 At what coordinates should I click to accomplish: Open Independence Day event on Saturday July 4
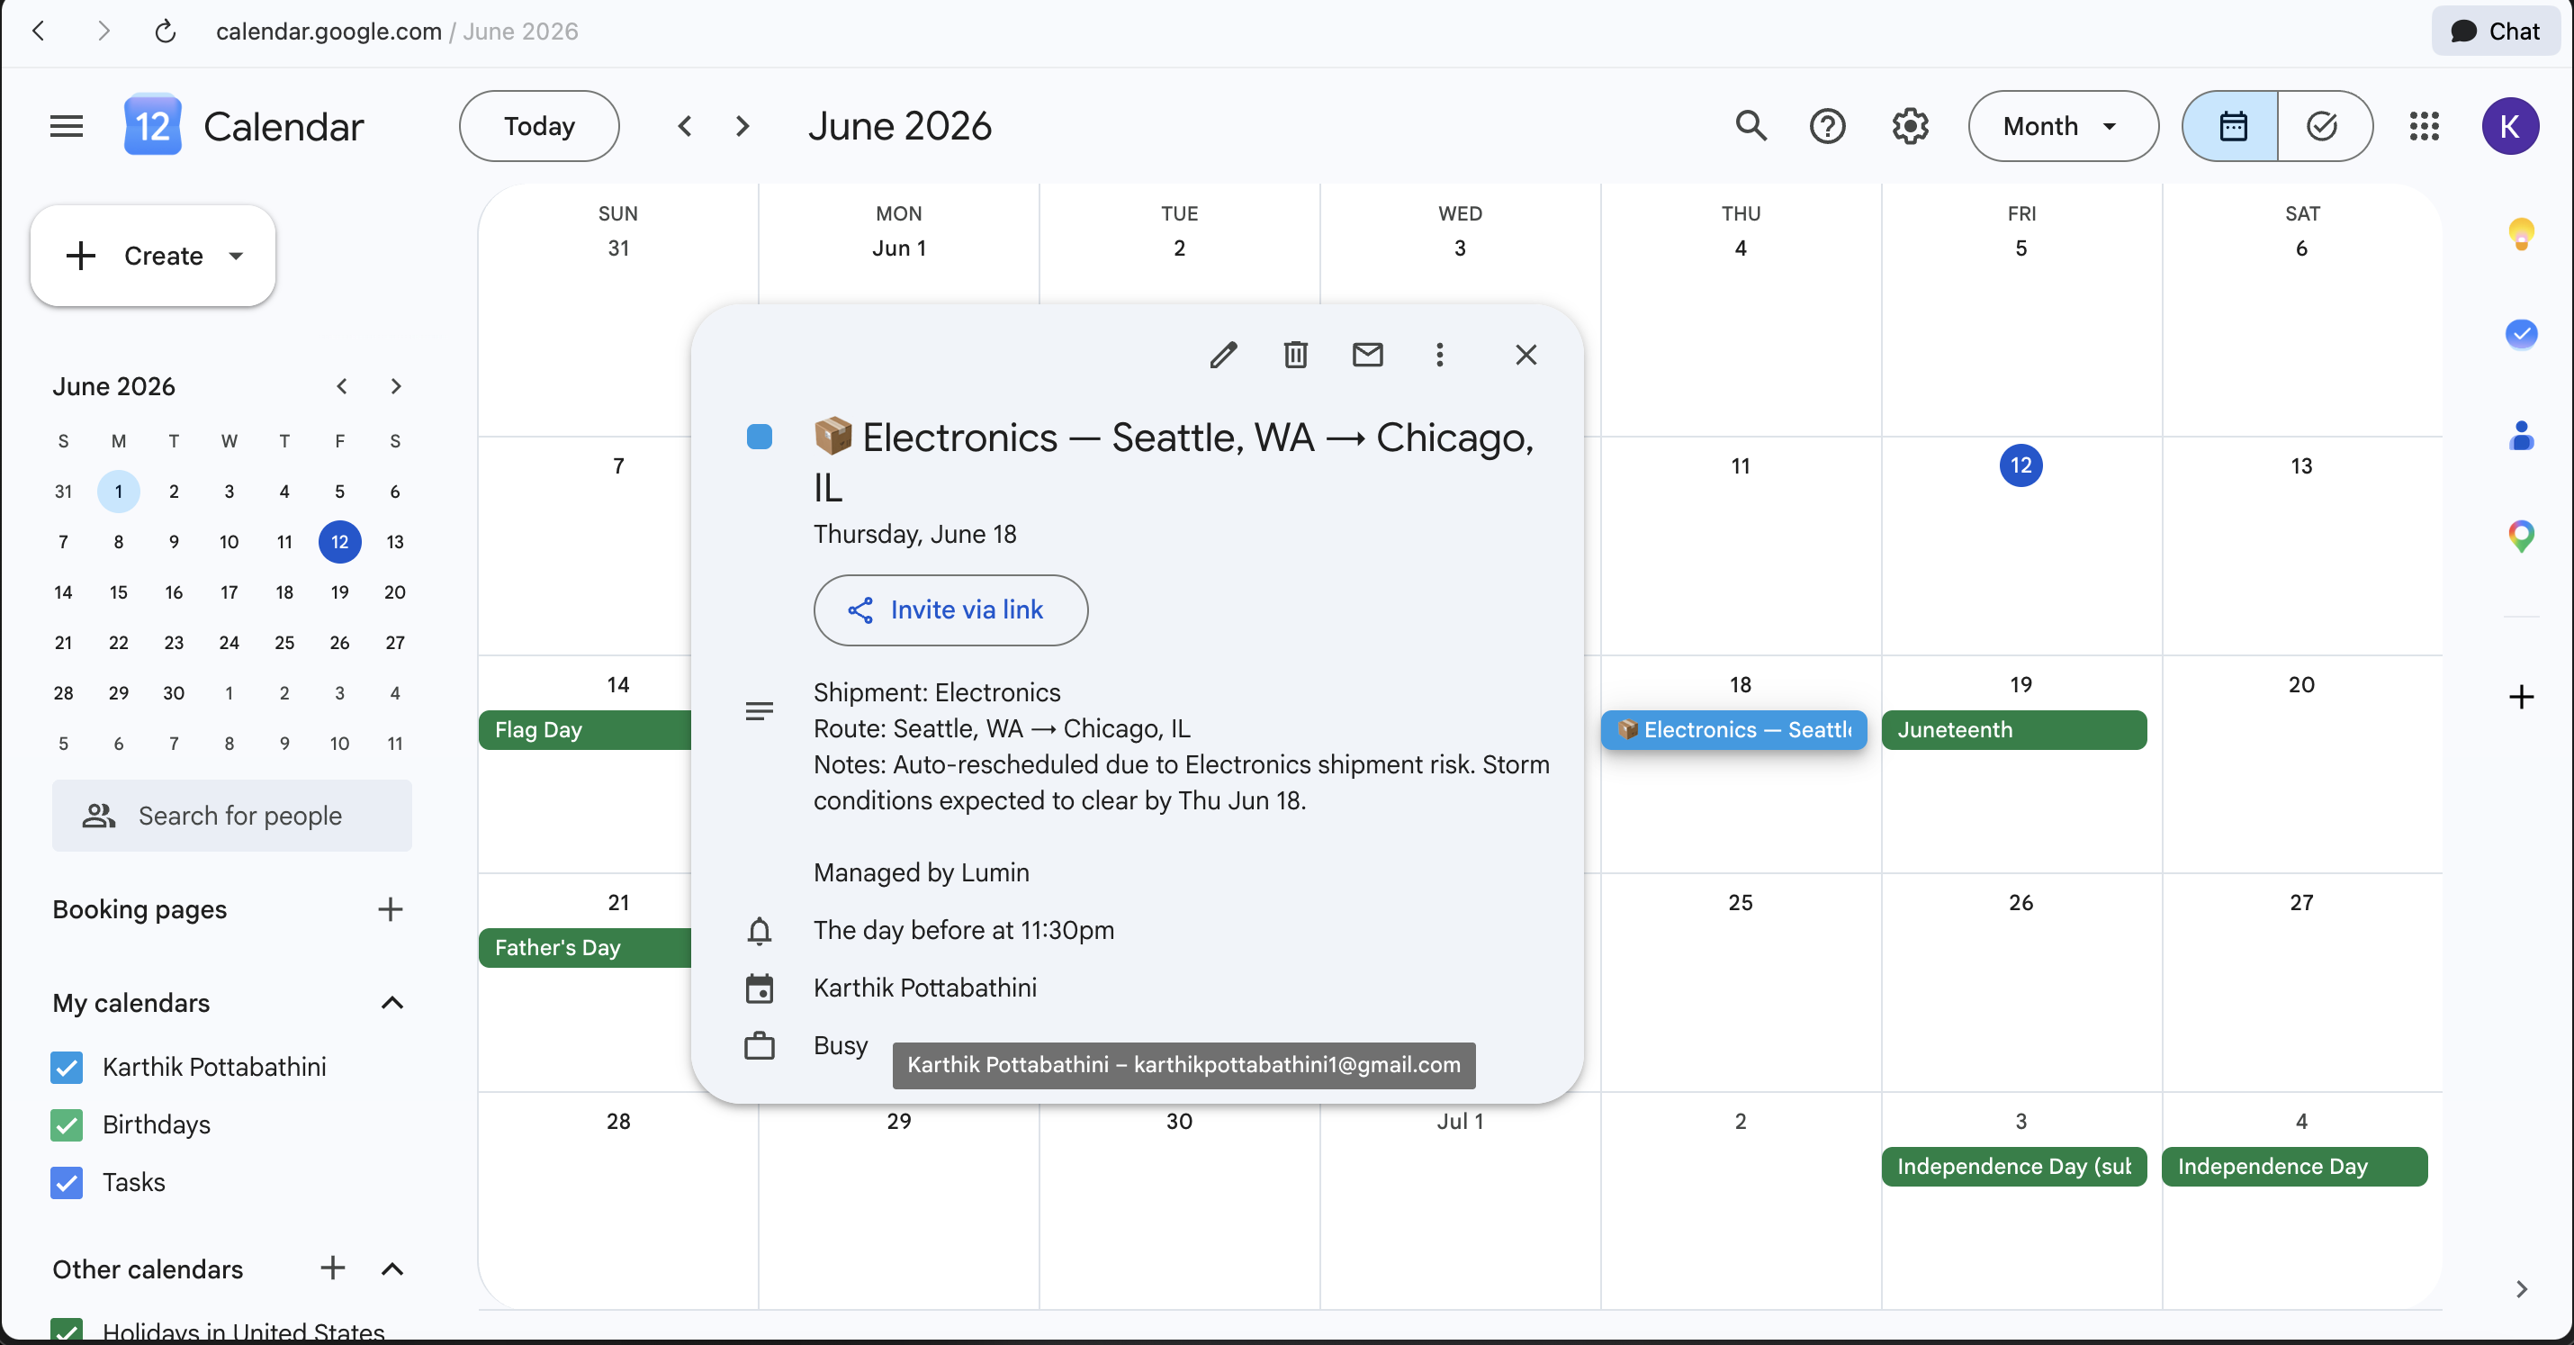(x=2293, y=1166)
